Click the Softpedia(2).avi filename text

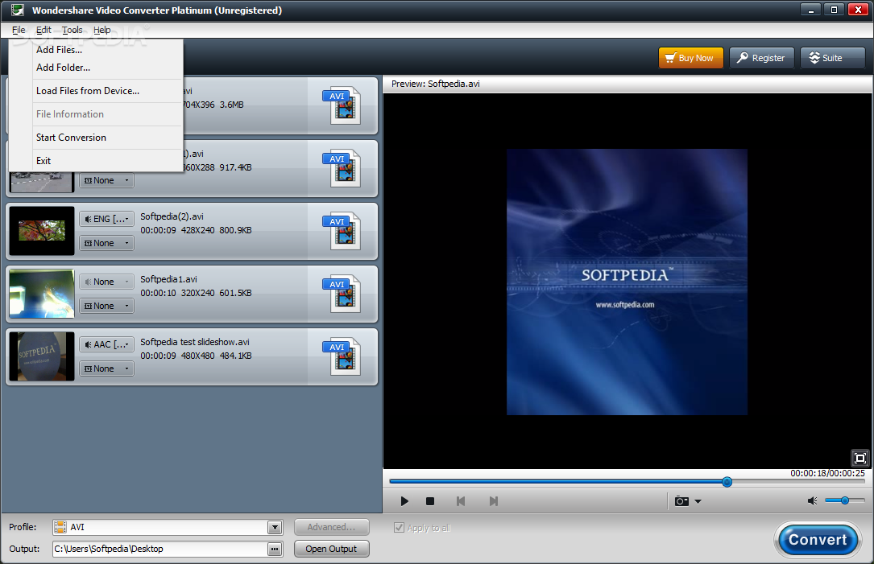click(x=172, y=216)
